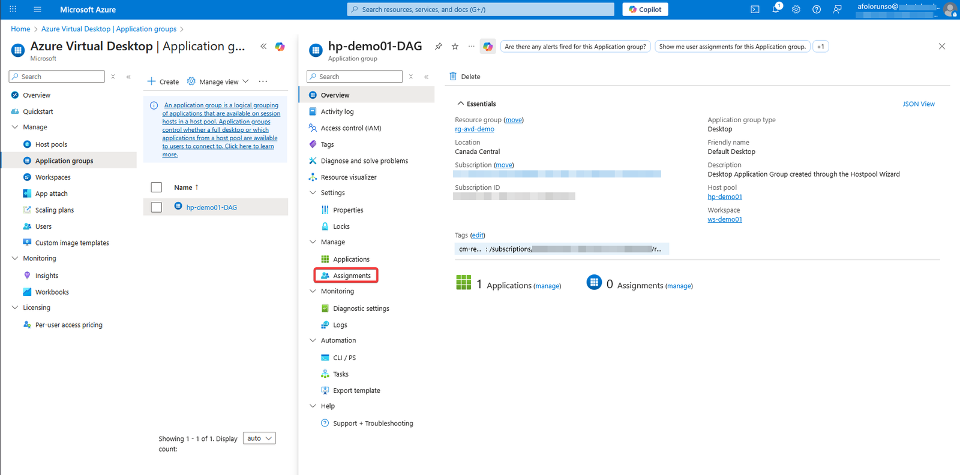Click the Delete trash can icon
The width and height of the screenshot is (960, 475).
[x=453, y=77]
